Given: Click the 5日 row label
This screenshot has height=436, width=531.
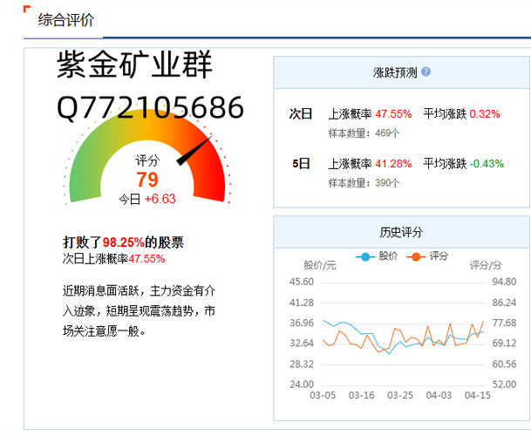Looking at the screenshot, I should [301, 164].
